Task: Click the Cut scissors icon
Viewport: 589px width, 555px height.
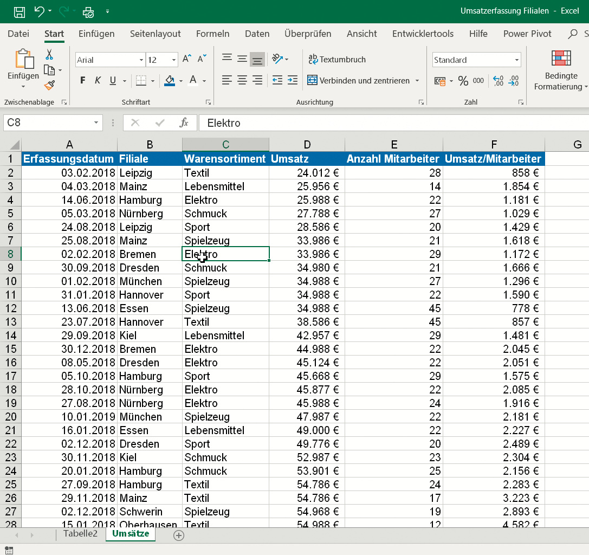Action: [x=49, y=54]
